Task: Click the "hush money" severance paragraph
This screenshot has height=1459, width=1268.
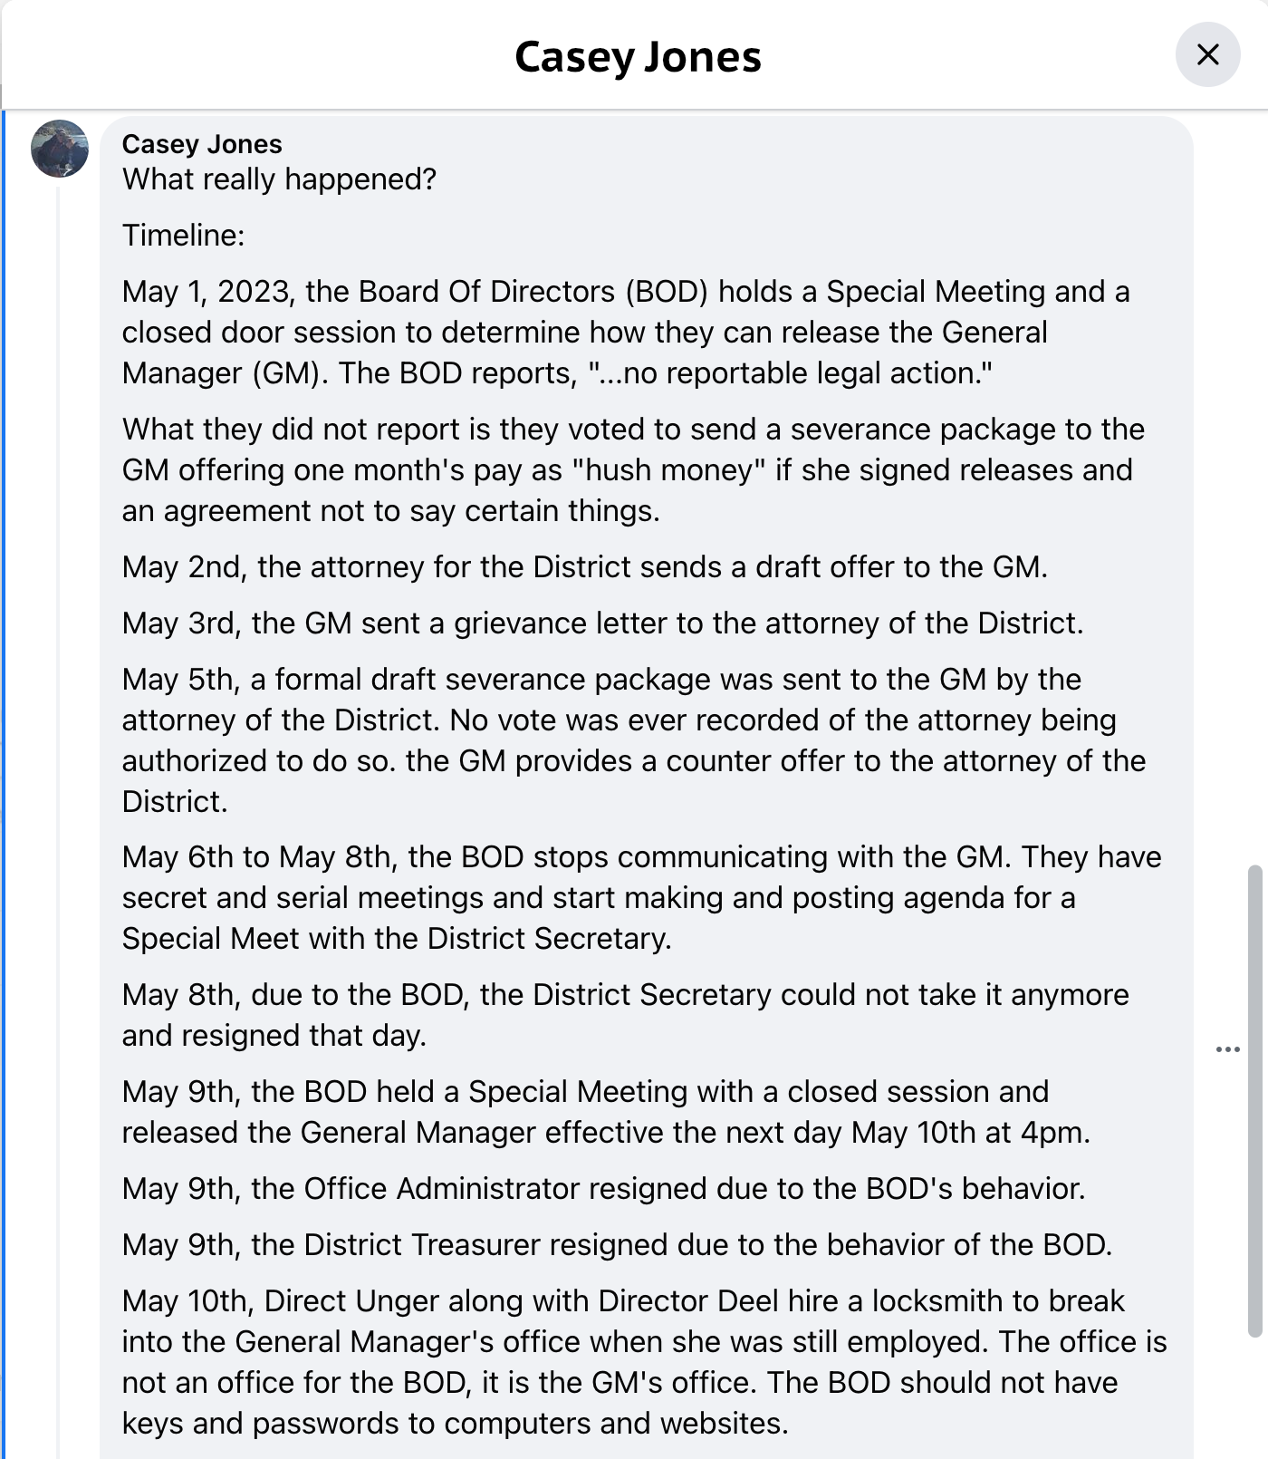Action: coord(625,470)
